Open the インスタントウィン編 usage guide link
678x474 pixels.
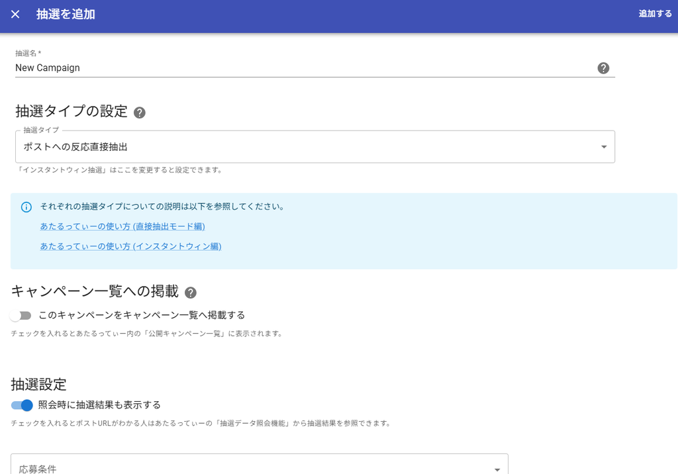(x=130, y=246)
